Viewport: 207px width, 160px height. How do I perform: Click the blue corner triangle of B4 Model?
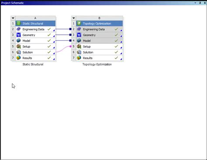point(121,42)
